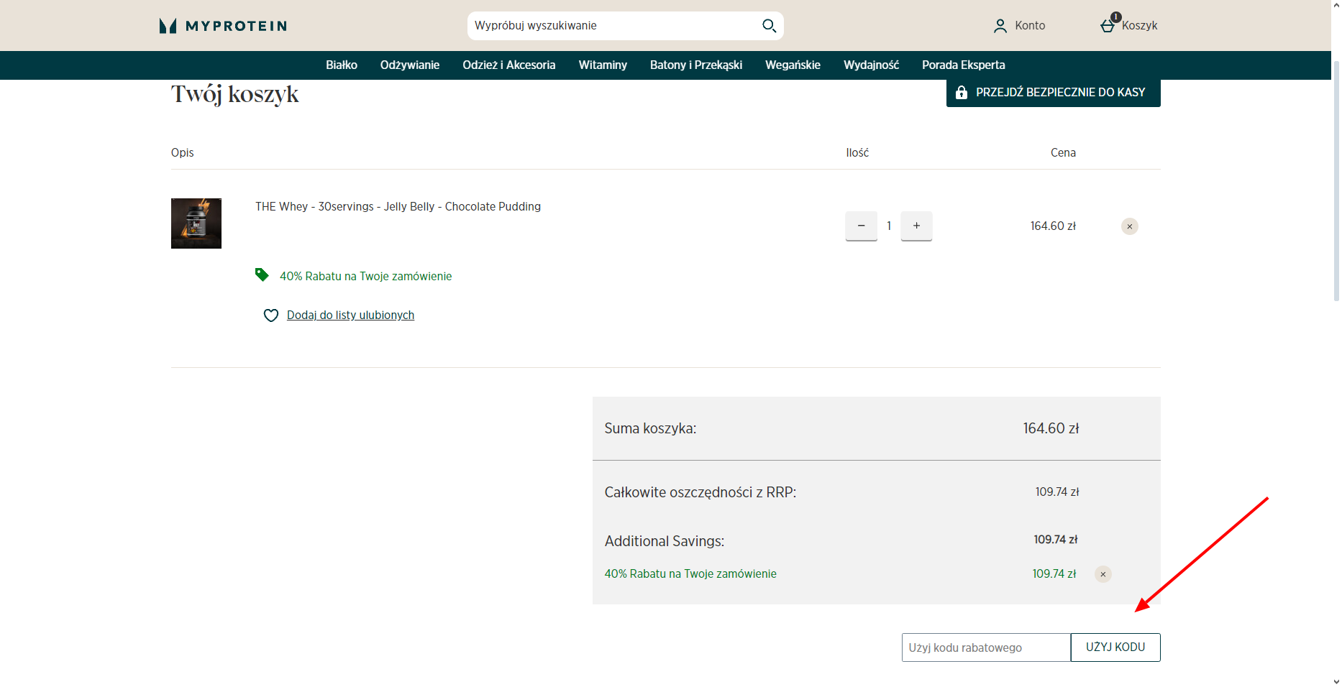Click THE Whey product thumbnail
Viewport: 1342px width, 687px height.
pyautogui.click(x=196, y=223)
